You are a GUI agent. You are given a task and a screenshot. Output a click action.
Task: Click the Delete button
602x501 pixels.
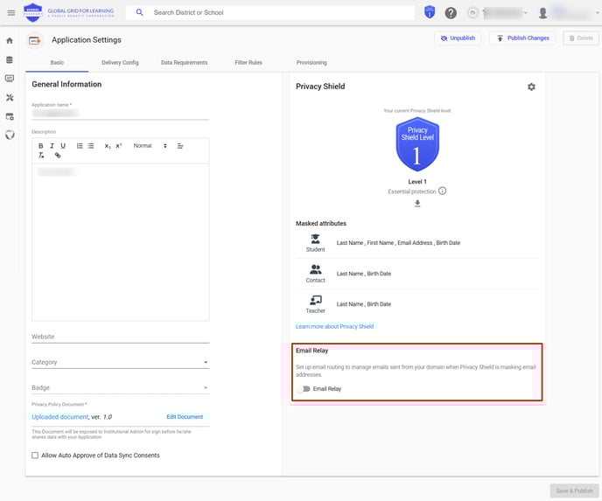(581, 38)
